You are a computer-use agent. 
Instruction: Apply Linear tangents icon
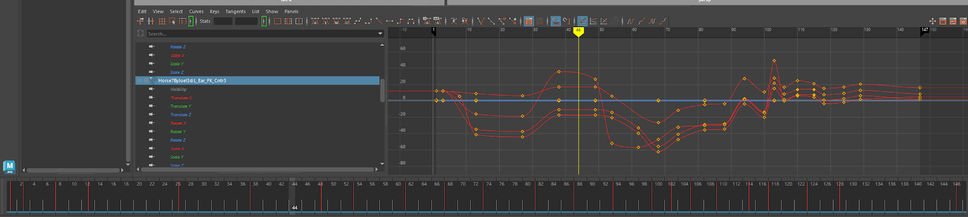[379, 21]
